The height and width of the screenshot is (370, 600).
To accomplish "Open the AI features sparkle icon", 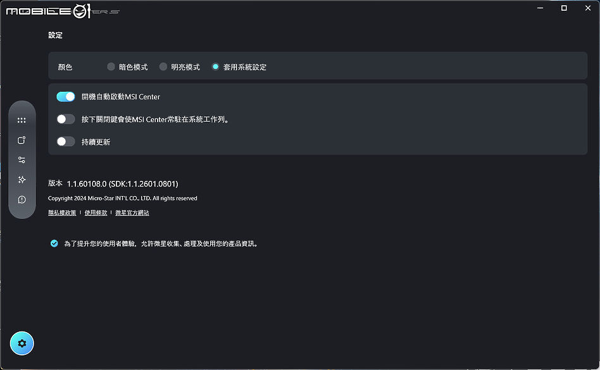I will (22, 180).
